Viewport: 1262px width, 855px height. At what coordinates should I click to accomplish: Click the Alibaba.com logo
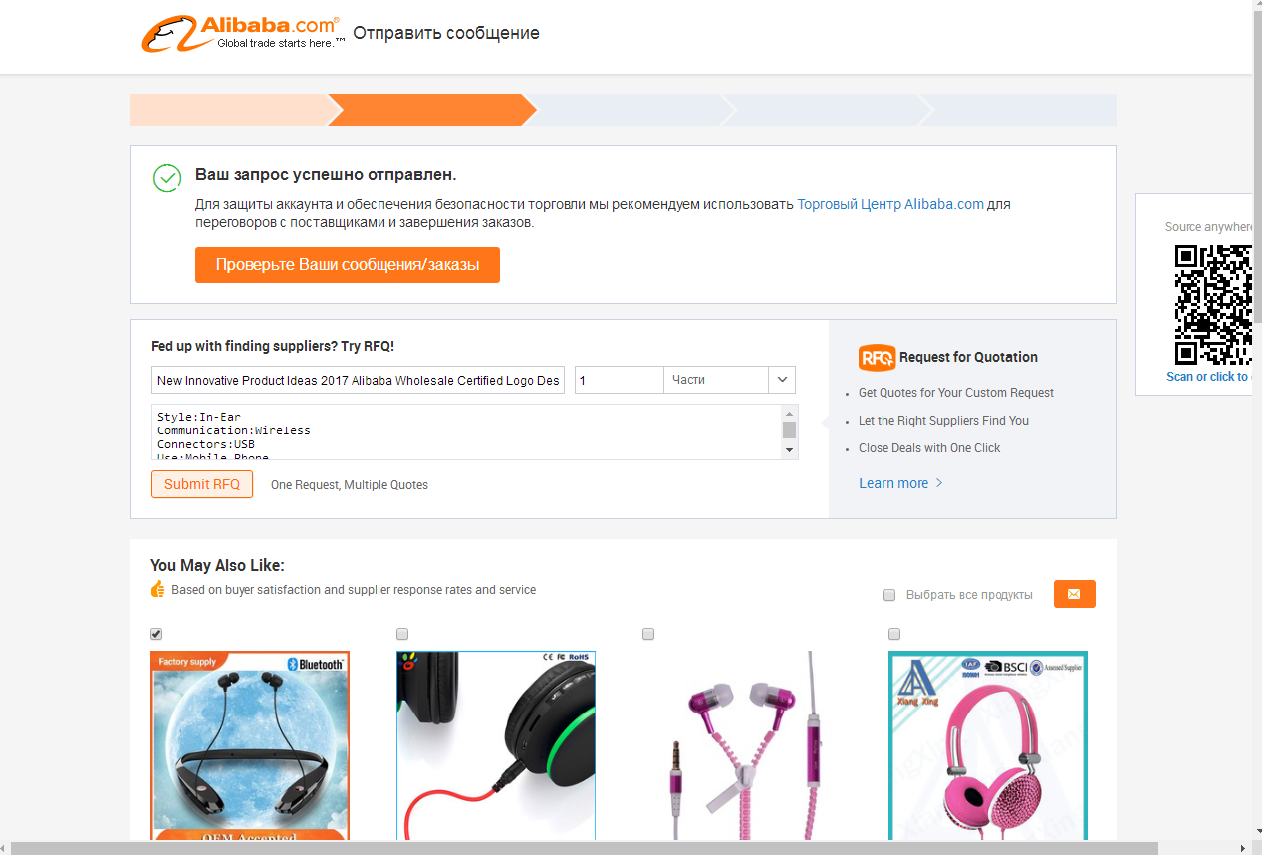(x=243, y=34)
